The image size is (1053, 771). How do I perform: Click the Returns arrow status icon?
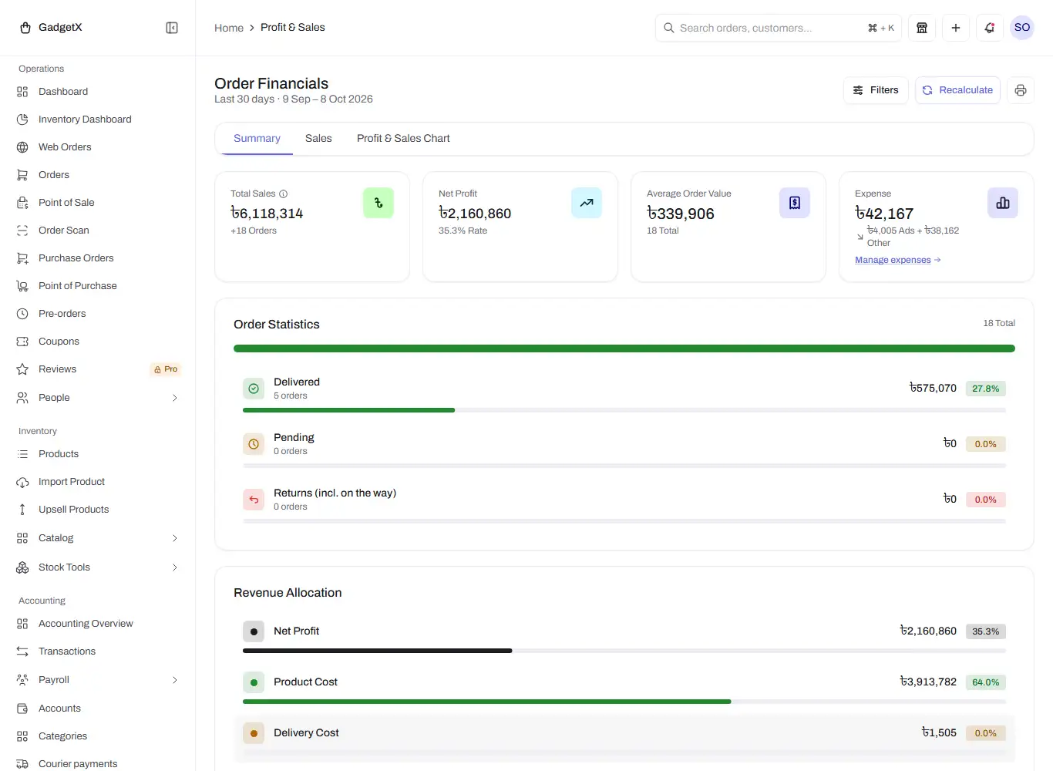click(254, 500)
